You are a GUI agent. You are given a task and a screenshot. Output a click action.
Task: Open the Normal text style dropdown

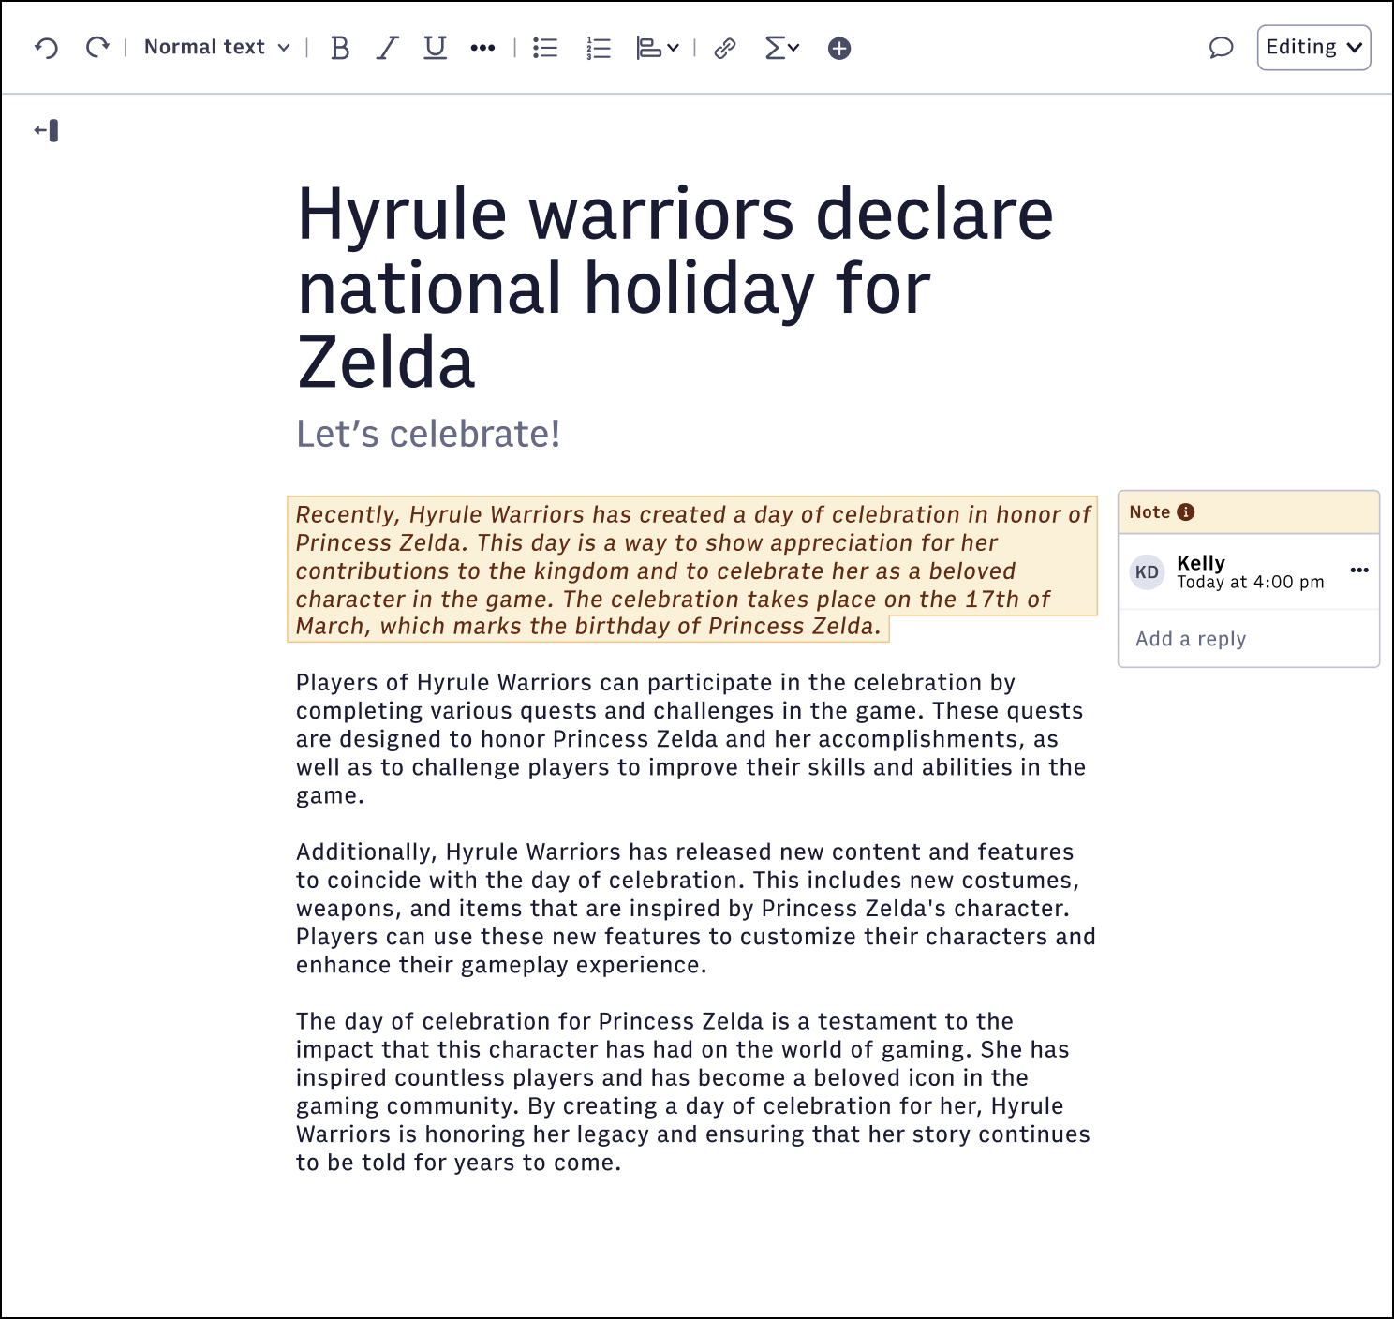point(217,48)
